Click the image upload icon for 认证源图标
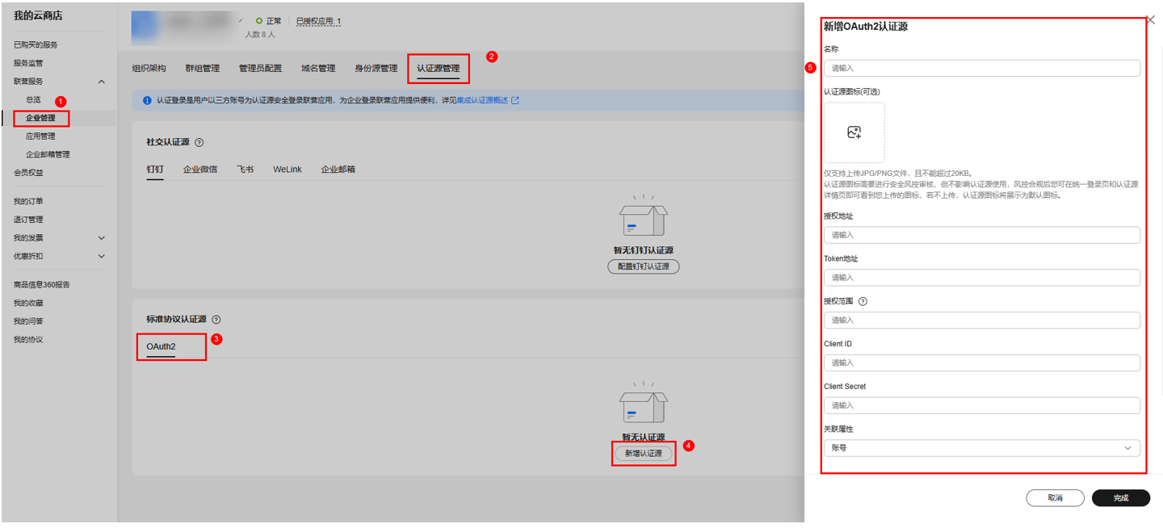 click(854, 132)
